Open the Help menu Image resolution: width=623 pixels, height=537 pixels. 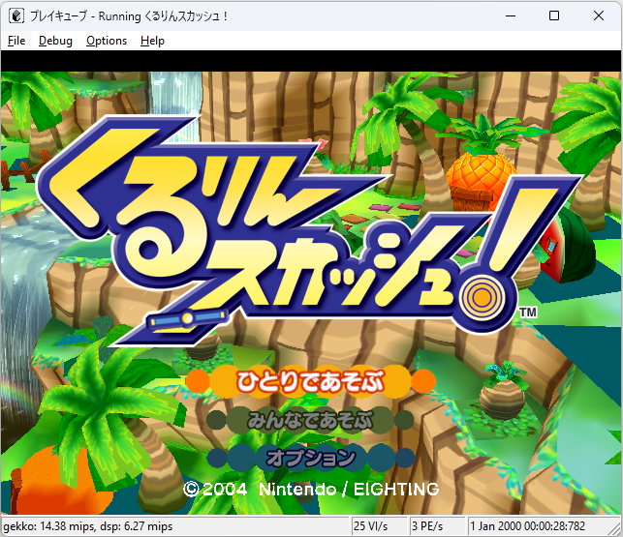pos(152,41)
